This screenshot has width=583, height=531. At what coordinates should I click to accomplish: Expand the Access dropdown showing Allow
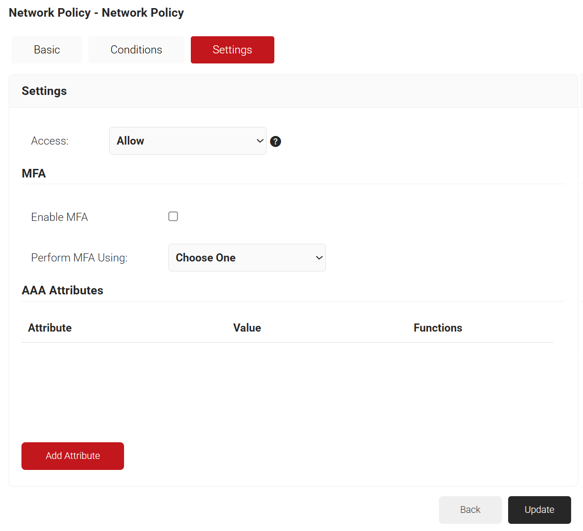[187, 141]
